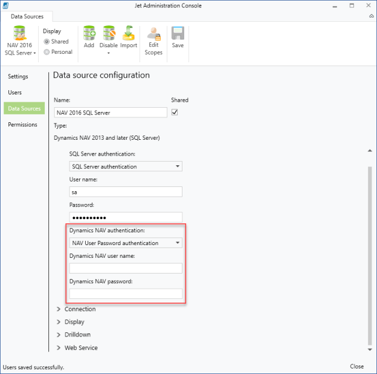Click the Dynamics NAV user name field
377x374 pixels.
pyautogui.click(x=126, y=268)
